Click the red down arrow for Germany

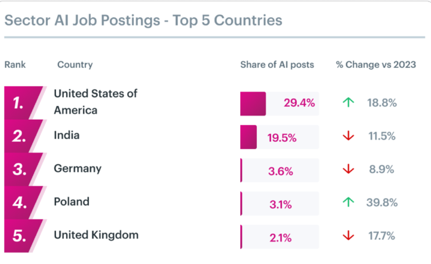coord(348,170)
